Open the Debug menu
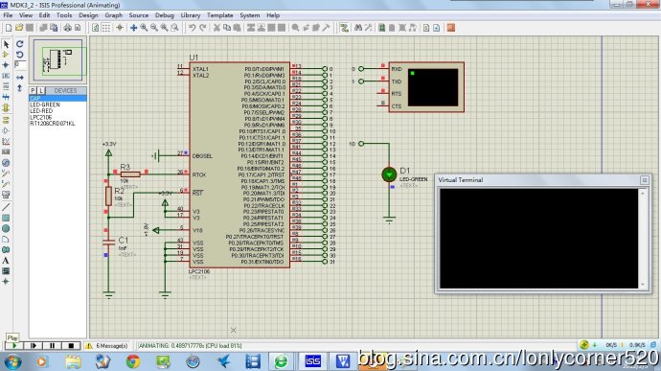The height and width of the screenshot is (371, 661). point(165,15)
